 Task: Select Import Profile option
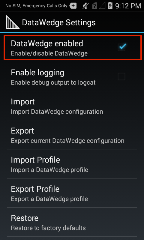point(72,164)
